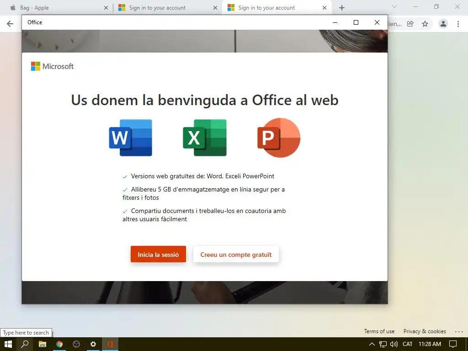
Task: Minimize the Chrome browser window
Action: click(415, 6)
